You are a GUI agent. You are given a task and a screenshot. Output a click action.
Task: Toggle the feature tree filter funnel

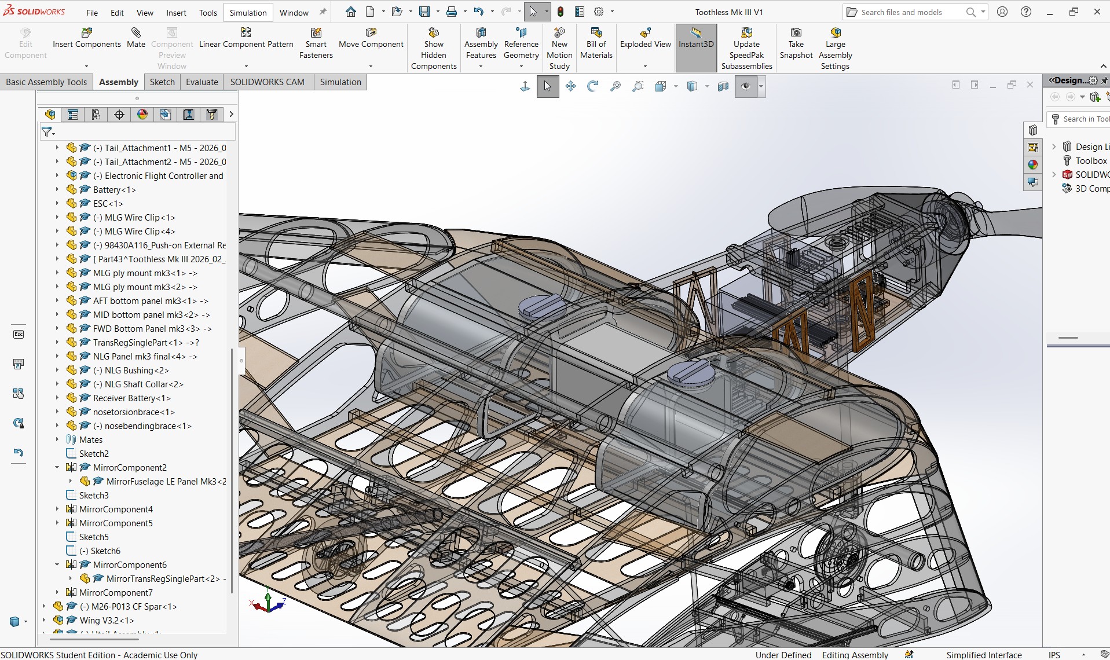tap(48, 133)
